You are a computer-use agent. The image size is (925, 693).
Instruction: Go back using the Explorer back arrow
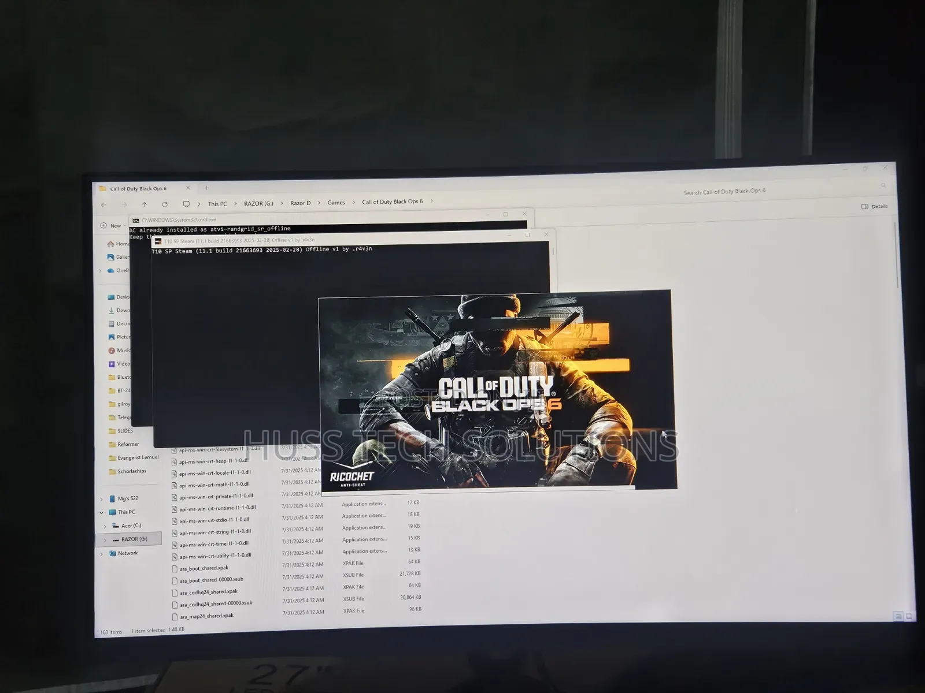(104, 205)
